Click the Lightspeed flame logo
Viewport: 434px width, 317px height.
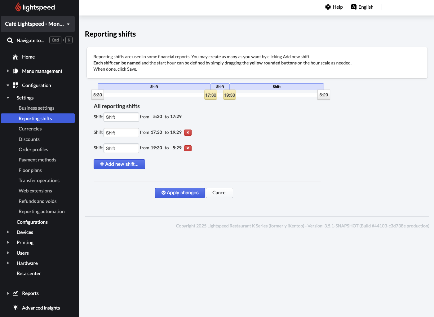click(18, 7)
